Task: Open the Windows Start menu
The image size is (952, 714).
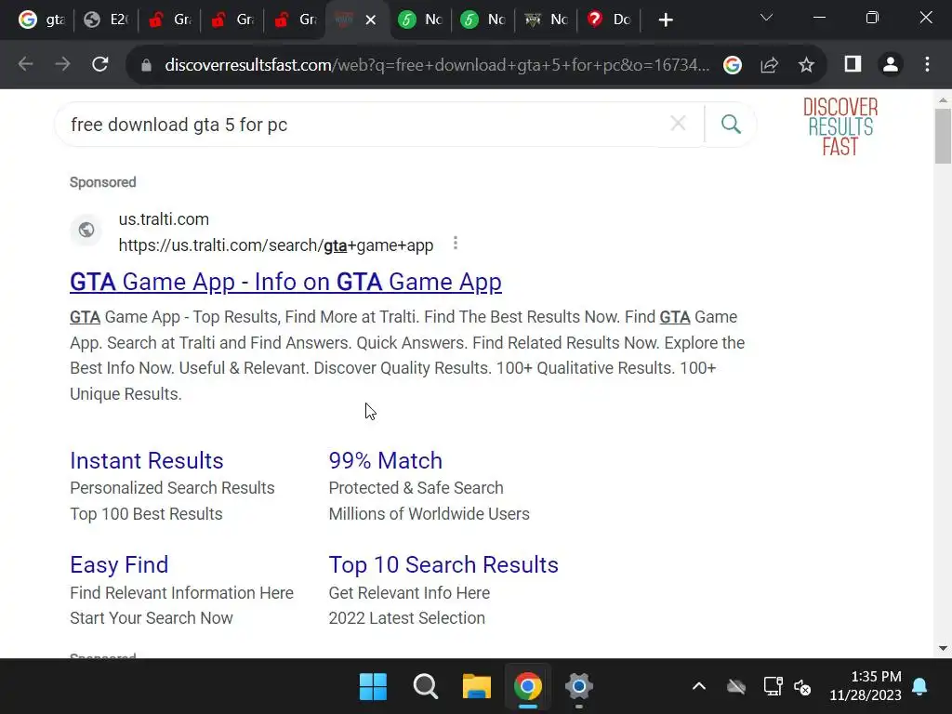Action: click(373, 686)
